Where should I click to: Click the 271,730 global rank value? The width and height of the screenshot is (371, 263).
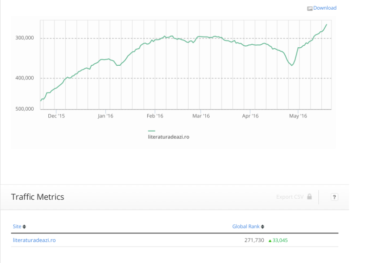point(254,240)
